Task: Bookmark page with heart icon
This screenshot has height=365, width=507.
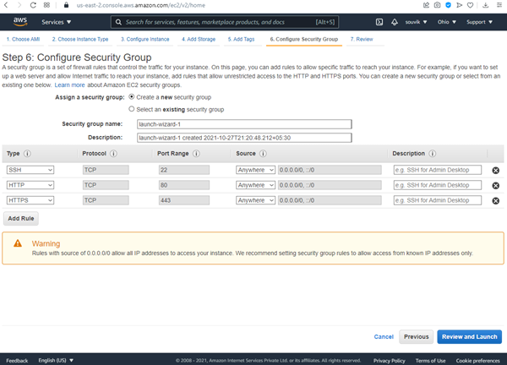Action: 470,5
